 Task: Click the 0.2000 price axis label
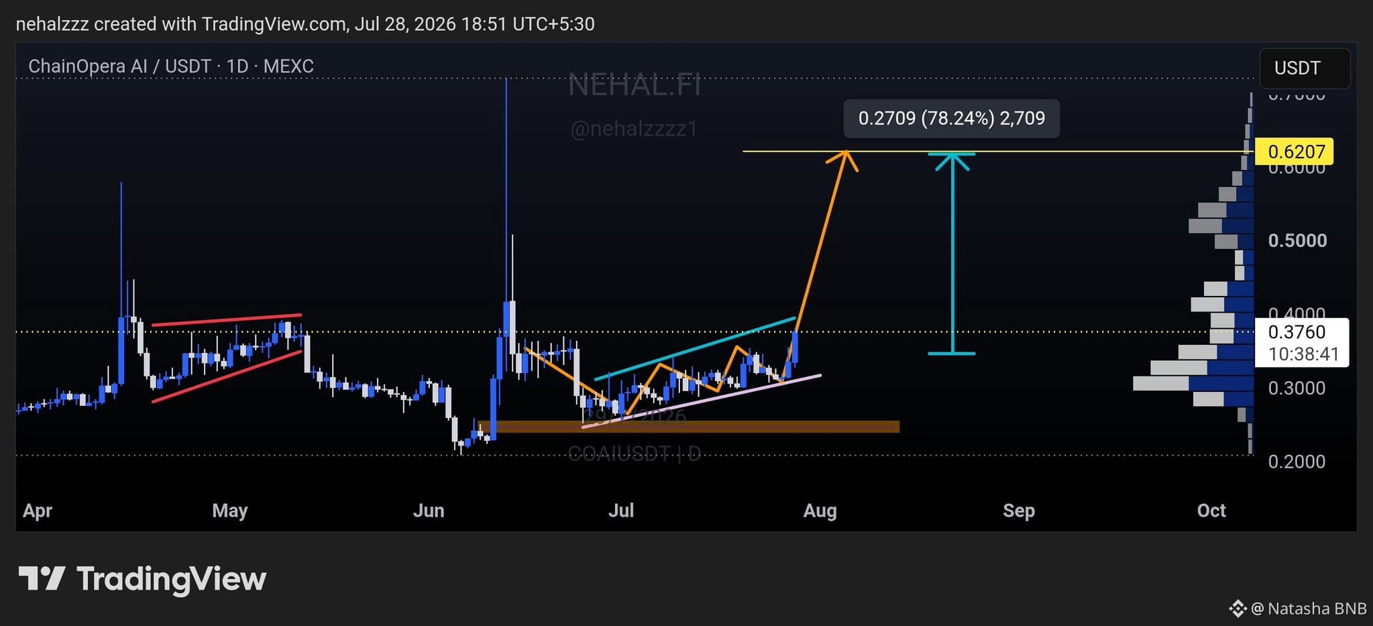click(x=1297, y=462)
